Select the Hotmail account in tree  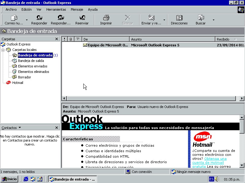click(18, 83)
